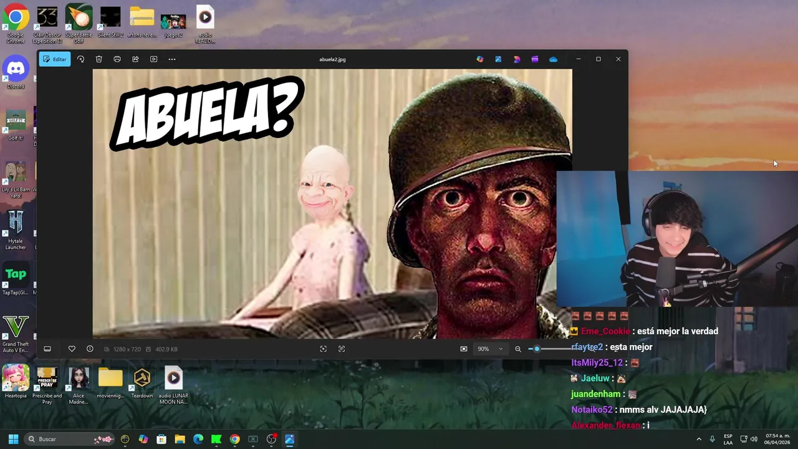Open Microsoft Edge from the taskbar

198,439
